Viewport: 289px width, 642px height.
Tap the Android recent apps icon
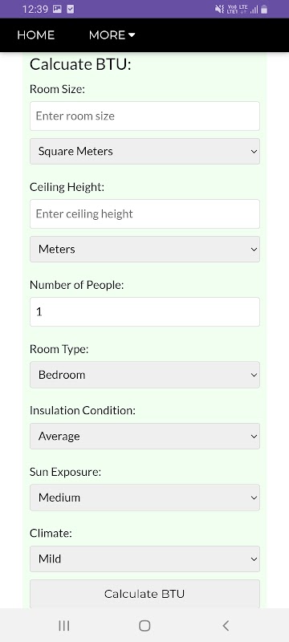pyautogui.click(x=64, y=625)
